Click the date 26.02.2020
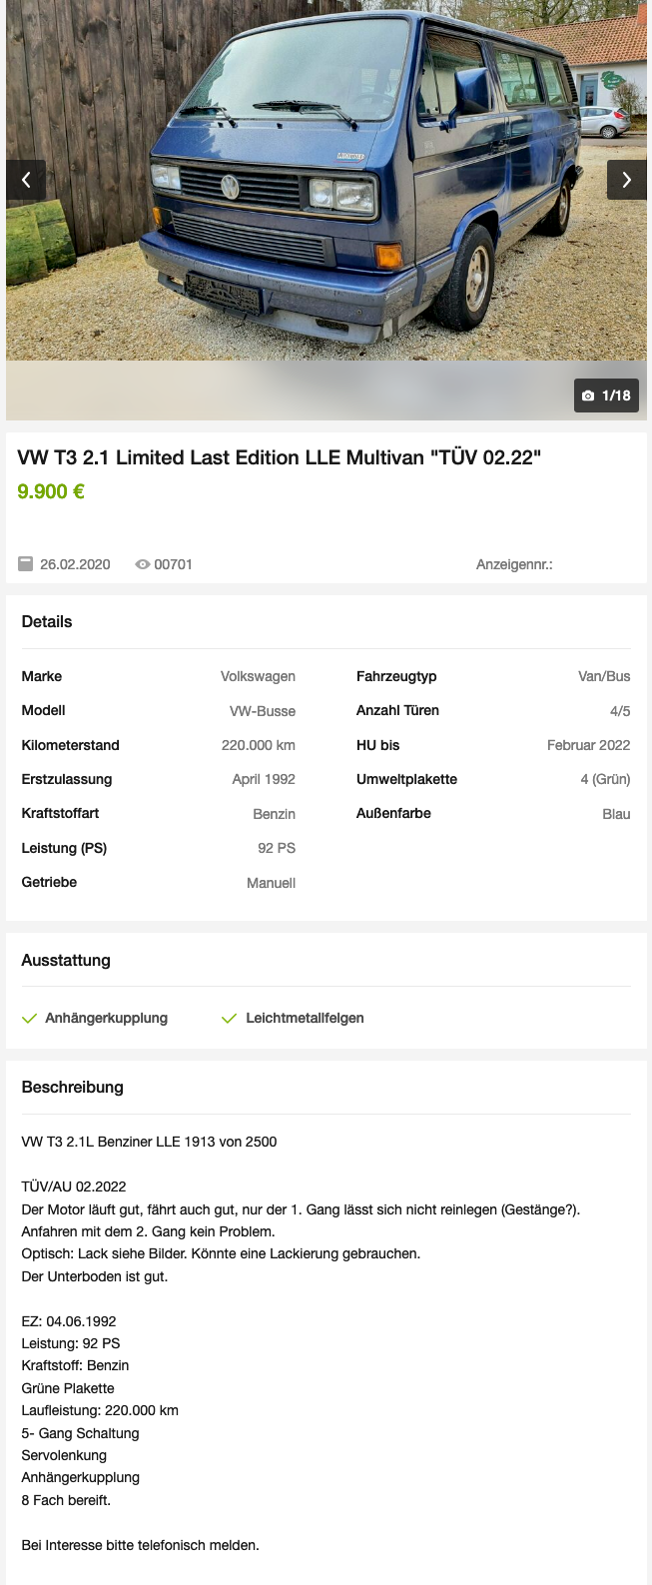The height and width of the screenshot is (1585, 652). [75, 564]
